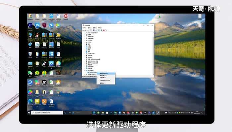Choose 更新驱动程序 in the context menu
The width and height of the screenshot is (232, 132).
click(x=106, y=73)
